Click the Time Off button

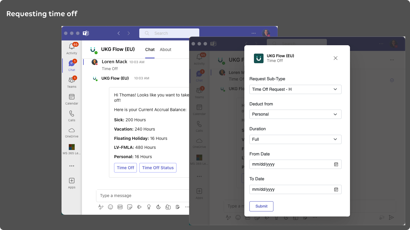(x=125, y=168)
